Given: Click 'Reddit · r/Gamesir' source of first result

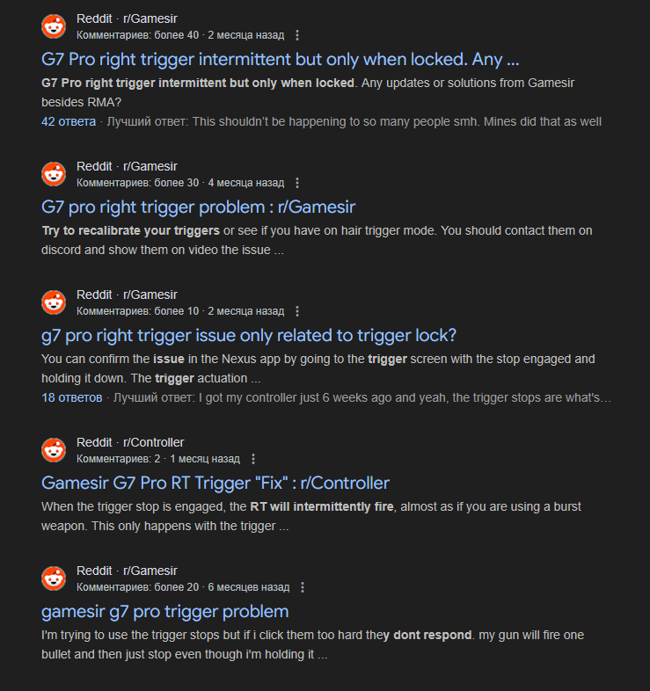Looking at the screenshot, I should pos(127,19).
